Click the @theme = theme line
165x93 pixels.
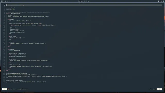14,28
